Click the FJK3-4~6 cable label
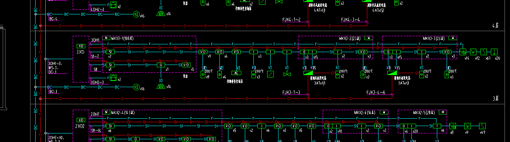Image resolution: width=510 pixels, height=142 pixels. (x=375, y=92)
